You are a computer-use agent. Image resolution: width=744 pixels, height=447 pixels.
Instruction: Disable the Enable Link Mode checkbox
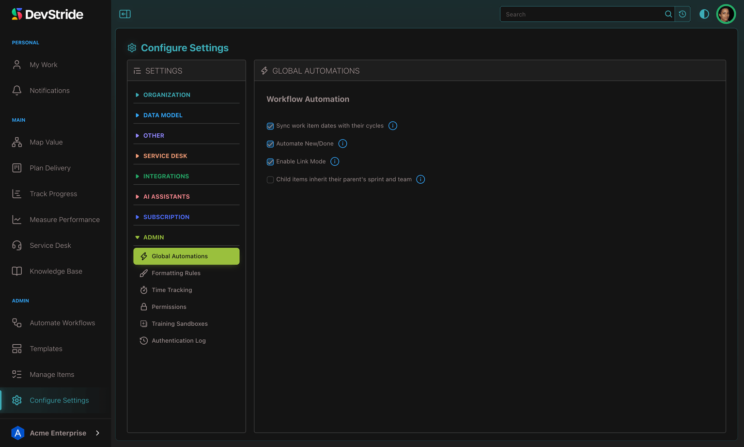[270, 162]
